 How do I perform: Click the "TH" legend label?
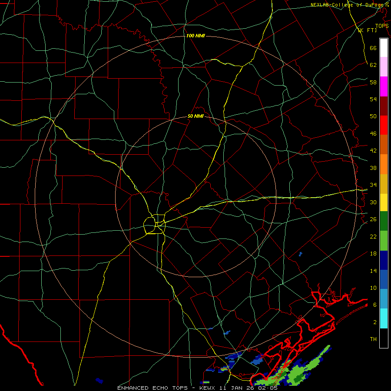[x=373, y=339]
